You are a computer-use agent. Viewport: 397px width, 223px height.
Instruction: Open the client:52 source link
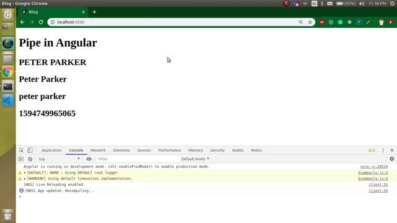[378, 185]
